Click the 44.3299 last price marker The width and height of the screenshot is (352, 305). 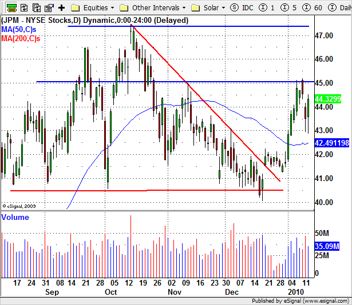(x=328, y=99)
